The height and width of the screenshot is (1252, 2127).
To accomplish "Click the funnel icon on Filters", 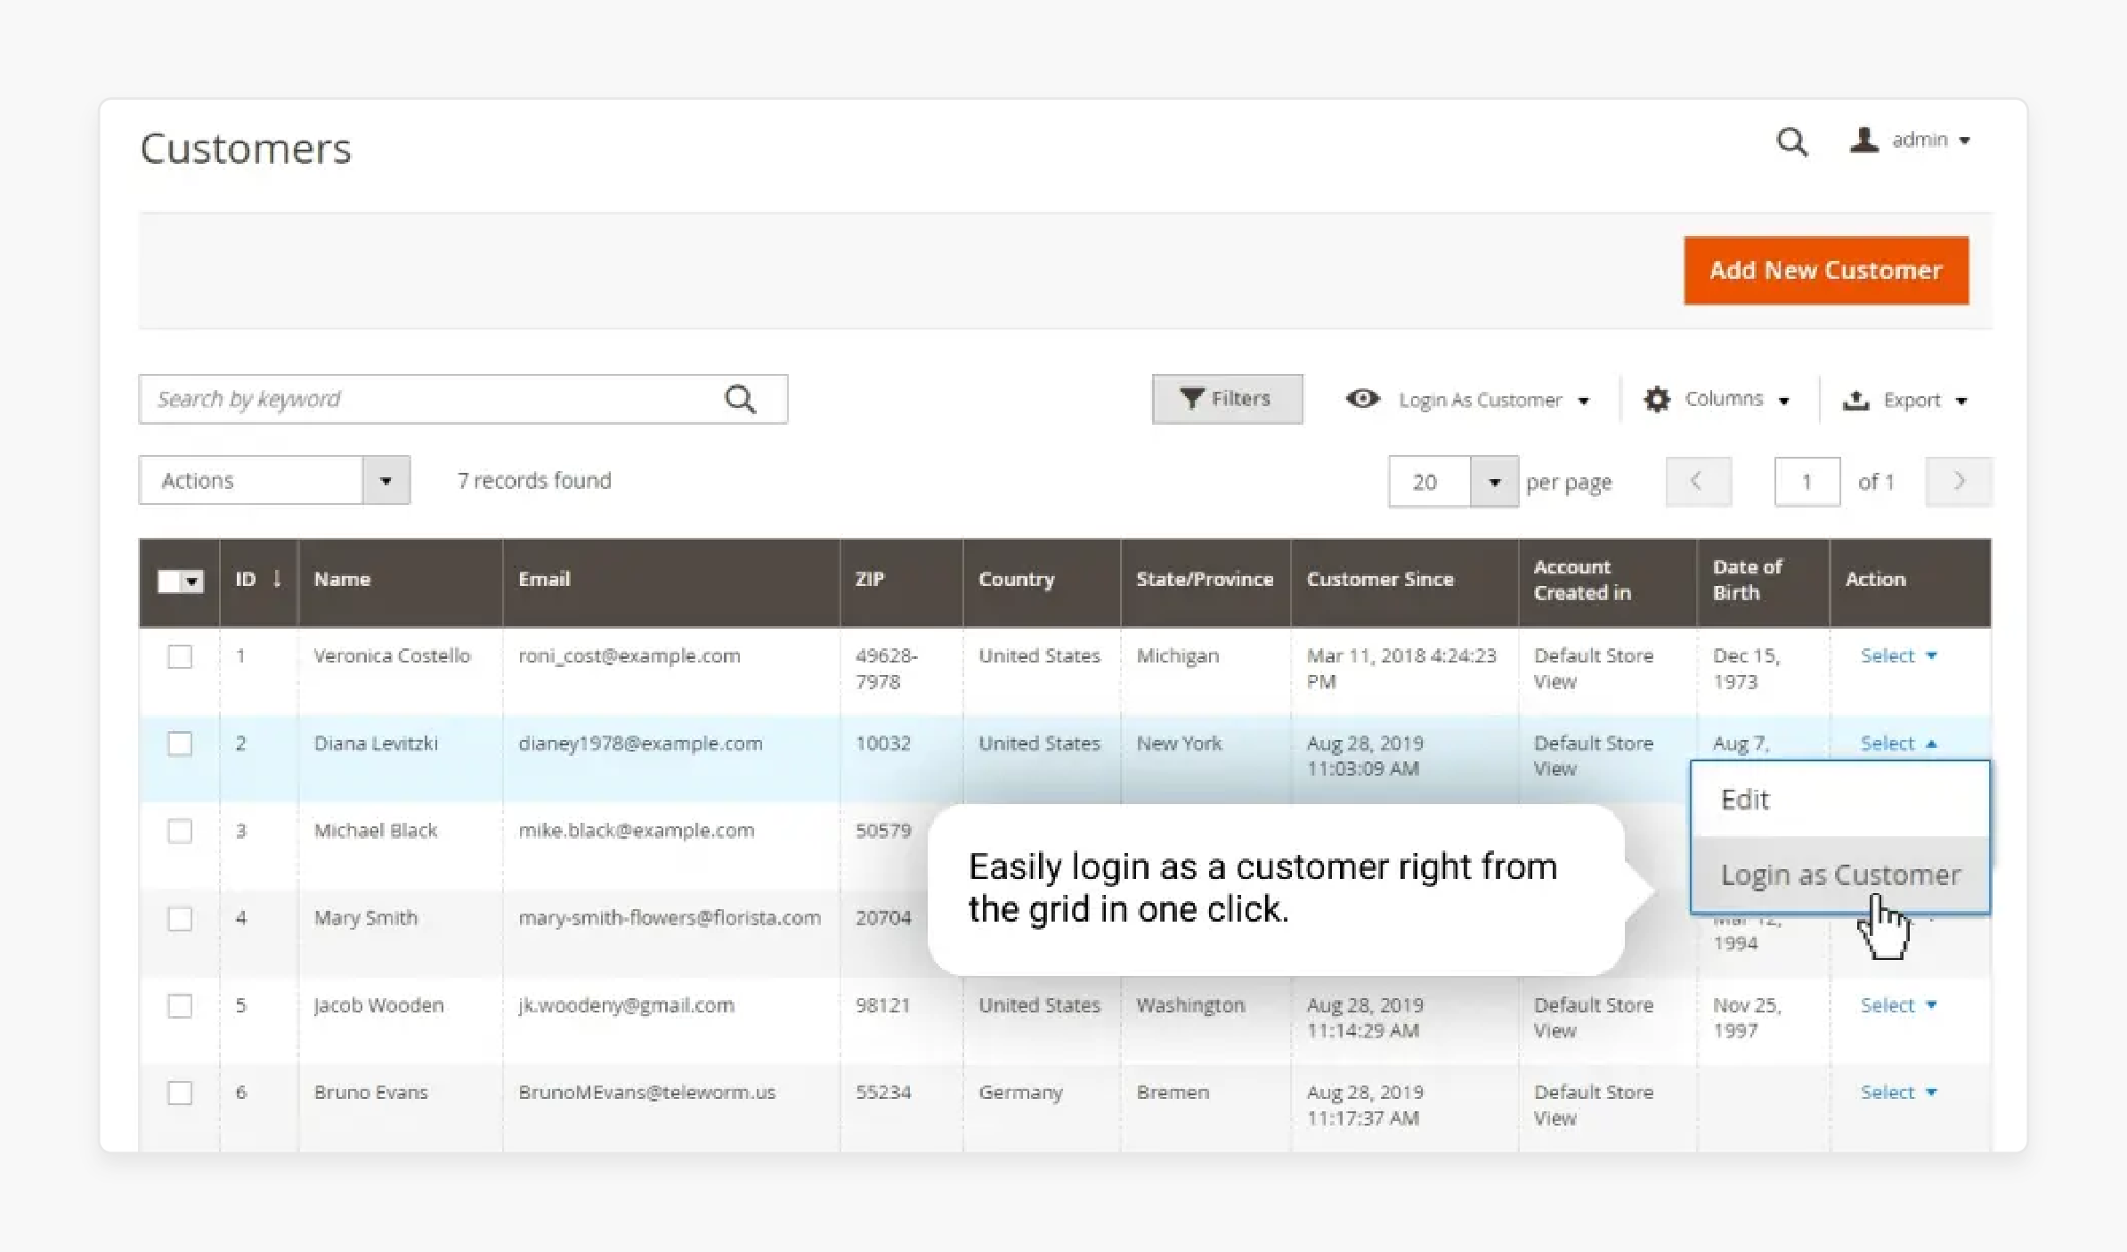I will coord(1191,399).
